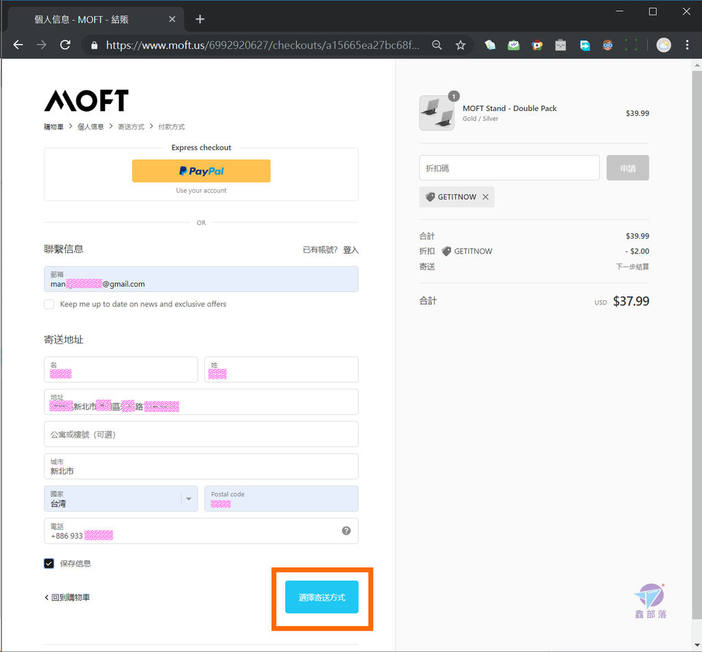This screenshot has width=702, height=652.
Task: Click the MOFT logo
Action: (86, 100)
